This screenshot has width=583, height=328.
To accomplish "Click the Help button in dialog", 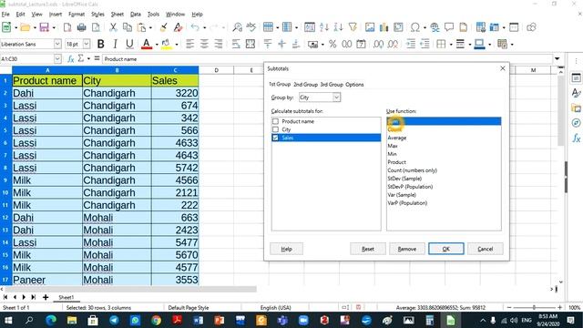I will click(286, 249).
